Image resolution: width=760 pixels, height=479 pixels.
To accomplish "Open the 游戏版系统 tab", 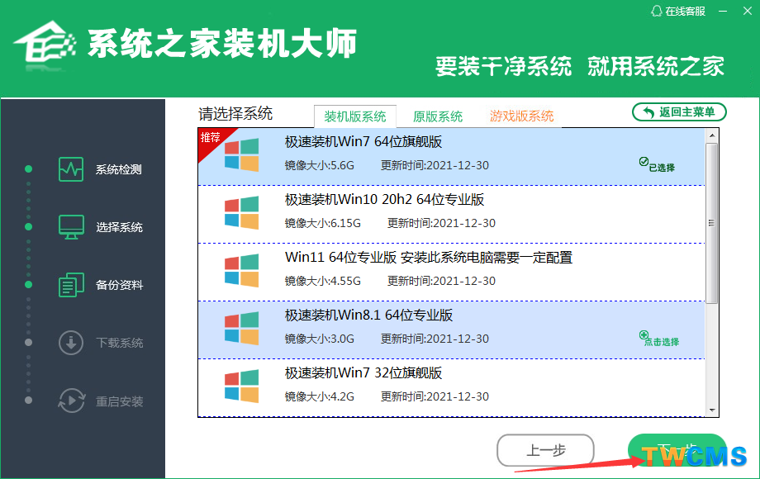I will [521, 116].
